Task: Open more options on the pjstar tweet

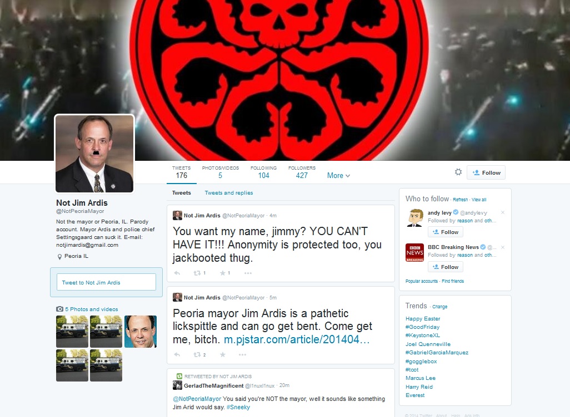Action: 248,354
